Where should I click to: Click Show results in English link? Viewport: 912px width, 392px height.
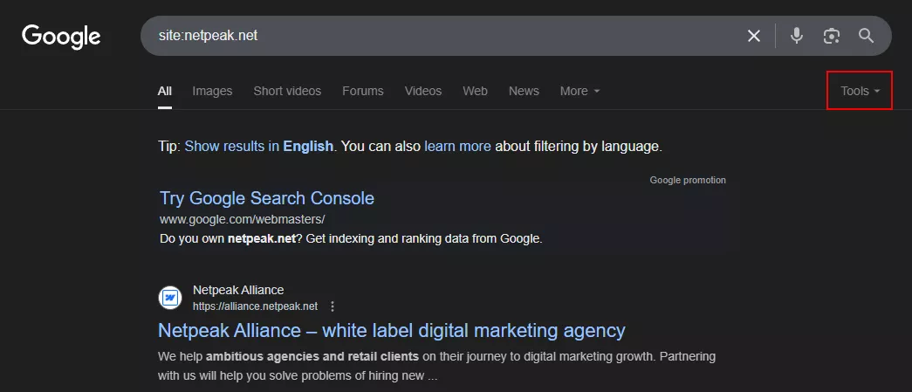(x=259, y=146)
